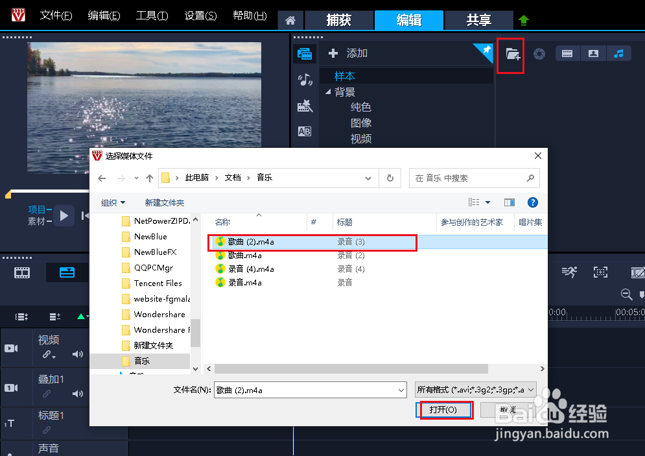
Task: Open the 组织 dropdown menu
Action: 113,202
